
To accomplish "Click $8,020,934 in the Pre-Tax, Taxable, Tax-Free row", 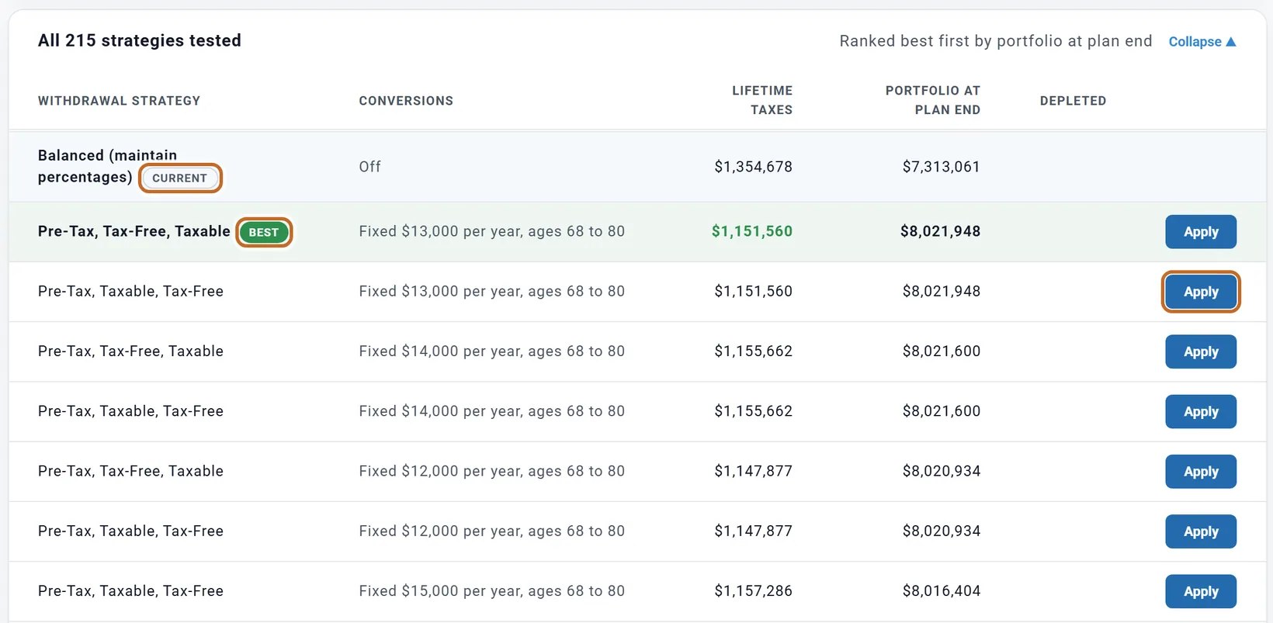I will pos(942,531).
